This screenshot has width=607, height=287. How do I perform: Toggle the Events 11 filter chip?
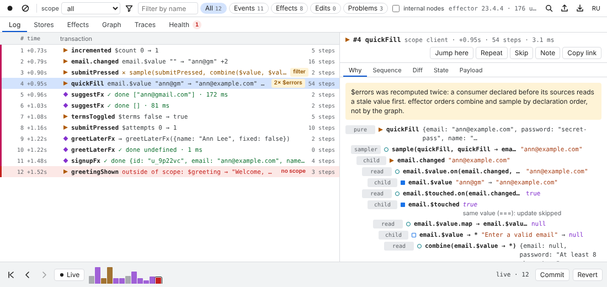pos(248,8)
